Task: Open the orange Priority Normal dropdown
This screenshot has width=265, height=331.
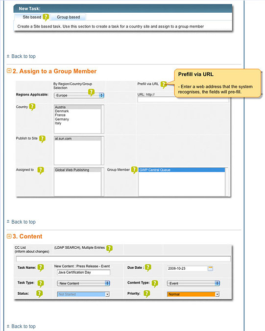Action: coord(193,294)
